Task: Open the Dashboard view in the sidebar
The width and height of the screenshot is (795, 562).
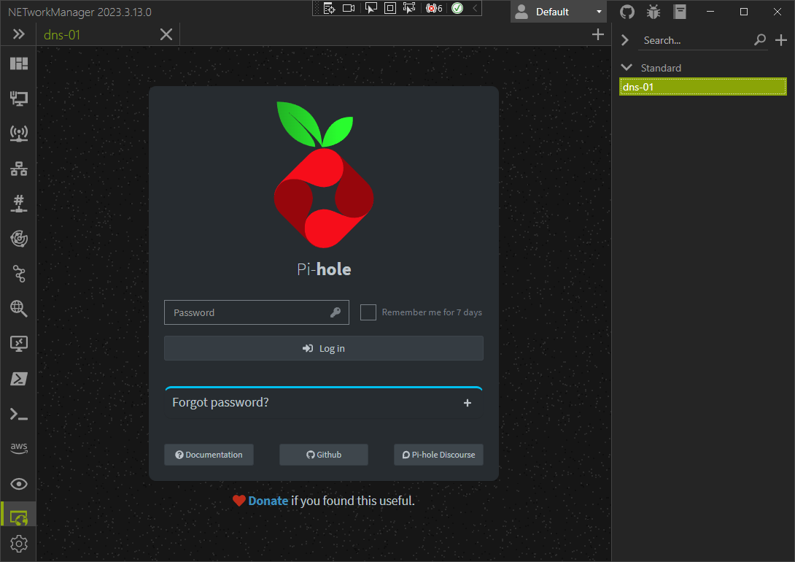Action: click(19, 63)
